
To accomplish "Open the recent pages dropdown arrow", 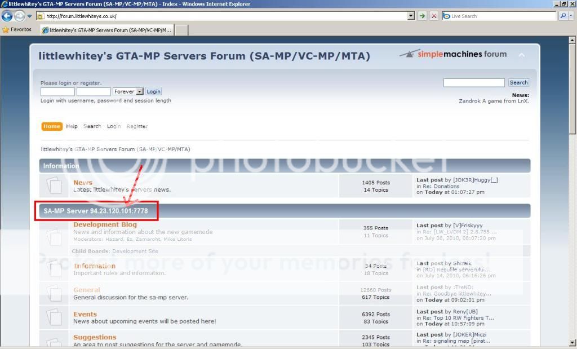I will [29, 16].
